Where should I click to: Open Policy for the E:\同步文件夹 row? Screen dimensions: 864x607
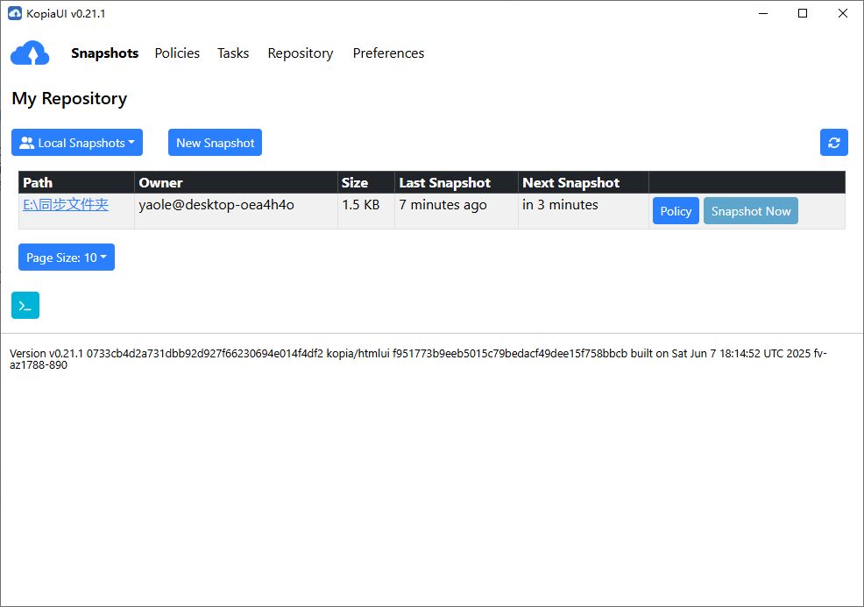coord(676,211)
